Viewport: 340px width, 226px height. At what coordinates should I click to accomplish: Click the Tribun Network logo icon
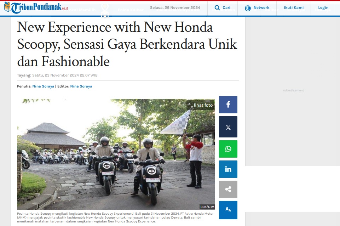[248, 8]
